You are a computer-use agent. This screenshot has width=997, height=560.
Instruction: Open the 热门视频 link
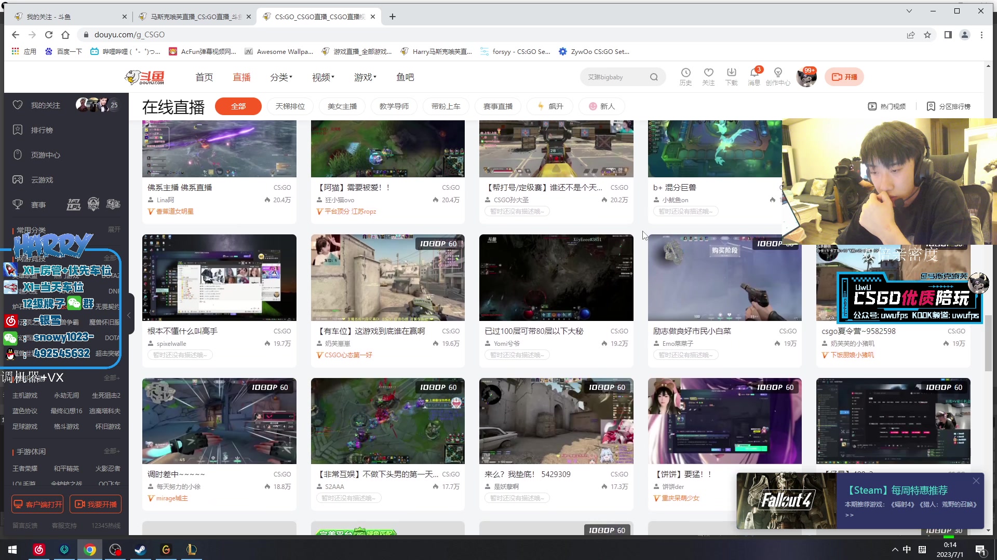click(x=887, y=106)
